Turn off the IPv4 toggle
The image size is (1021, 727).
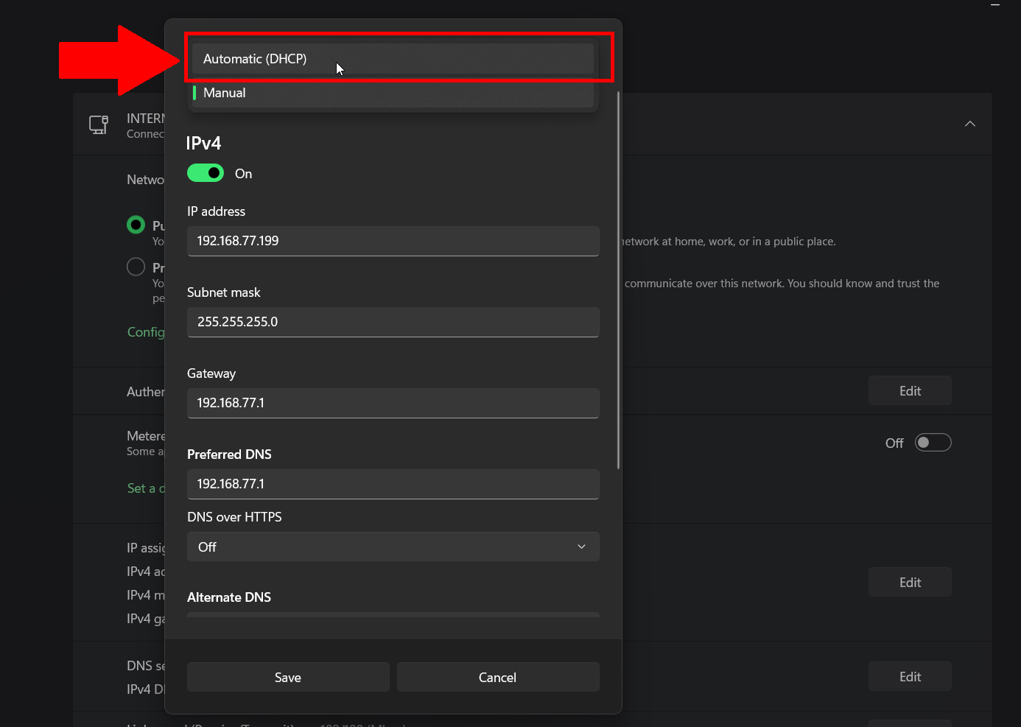point(206,173)
